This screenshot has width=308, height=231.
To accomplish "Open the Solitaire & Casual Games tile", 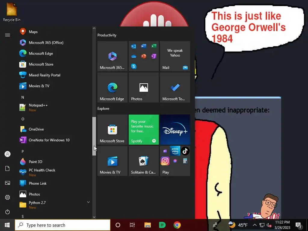I will (x=143, y=161).
